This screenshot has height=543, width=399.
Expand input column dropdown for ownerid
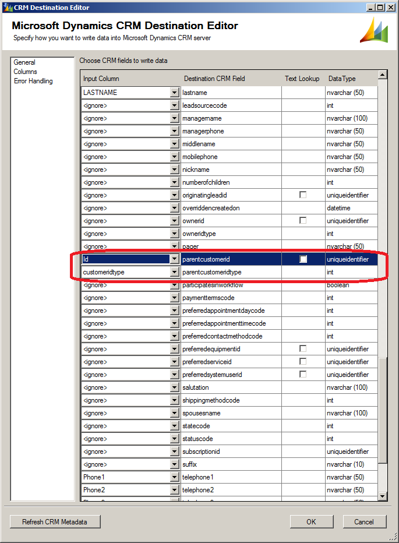[x=175, y=221]
